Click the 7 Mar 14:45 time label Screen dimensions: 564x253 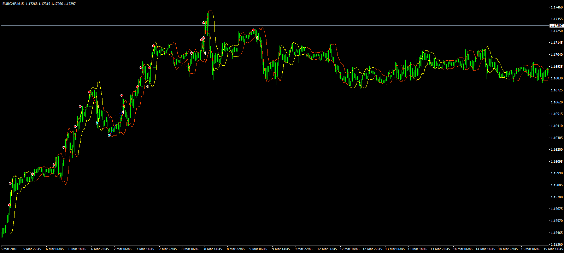tap(145, 249)
